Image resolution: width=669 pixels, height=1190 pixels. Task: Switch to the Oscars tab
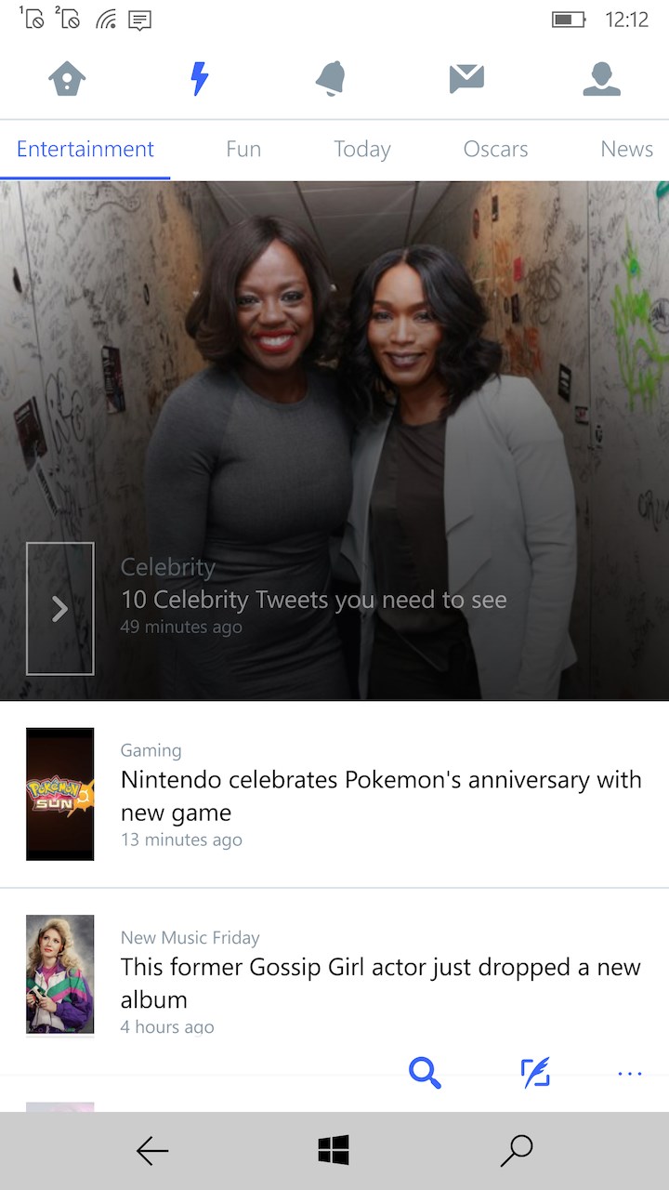tap(495, 149)
